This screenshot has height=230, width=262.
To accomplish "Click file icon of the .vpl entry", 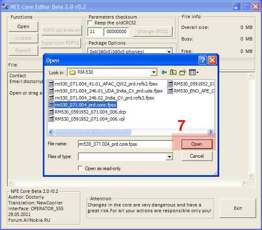I will point(51,119).
